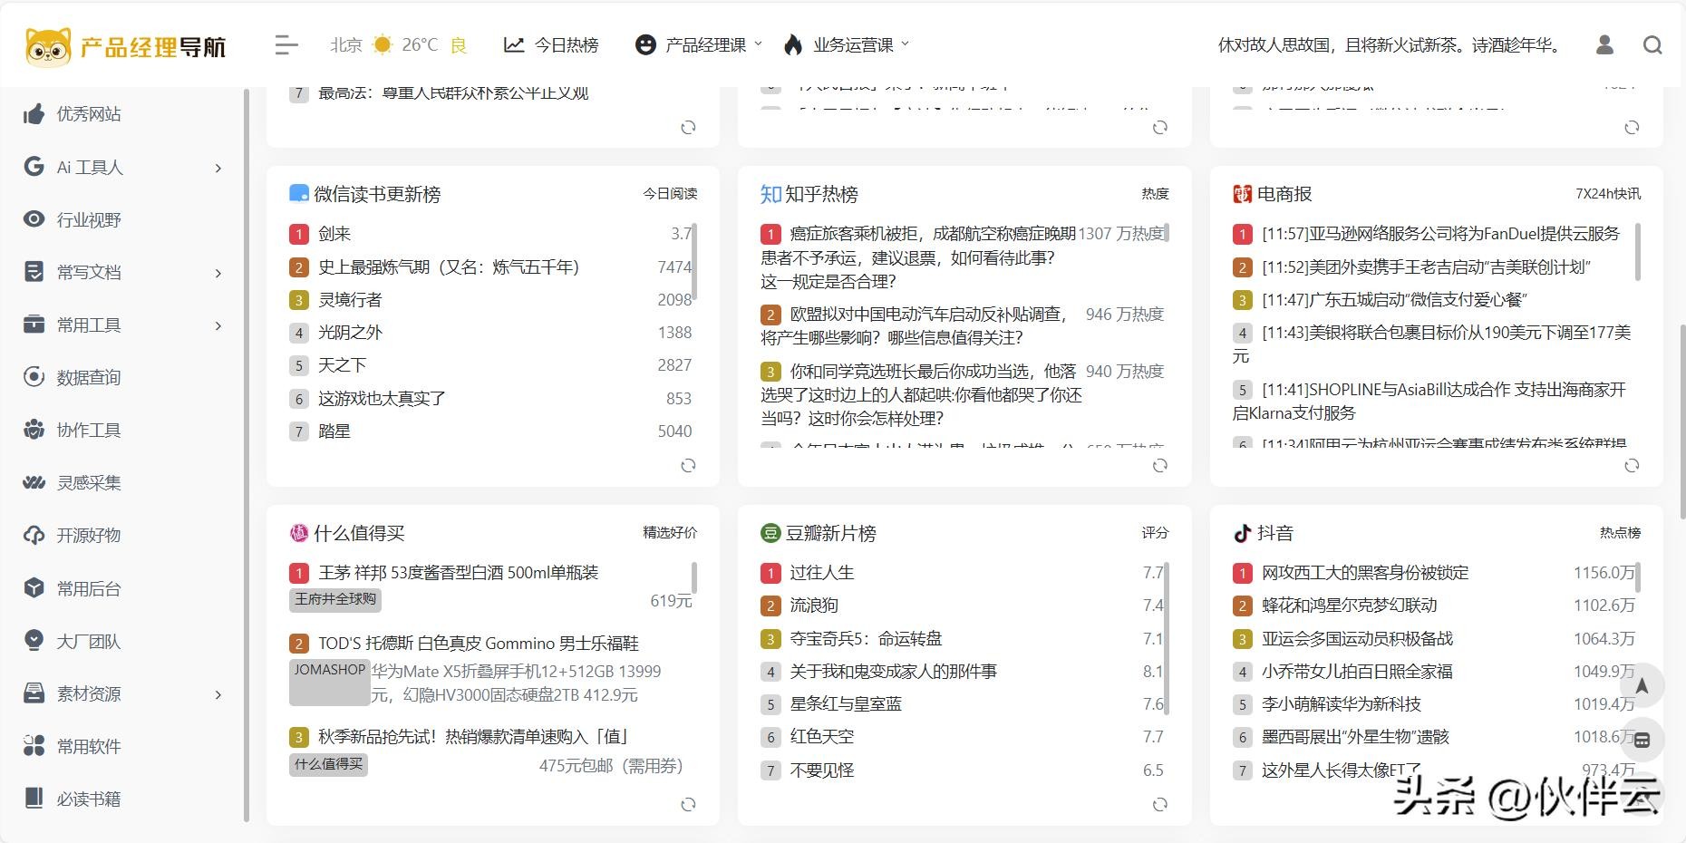This screenshot has height=843, width=1686.
Task: Refresh the 电商报 news panel
Action: point(1632,466)
